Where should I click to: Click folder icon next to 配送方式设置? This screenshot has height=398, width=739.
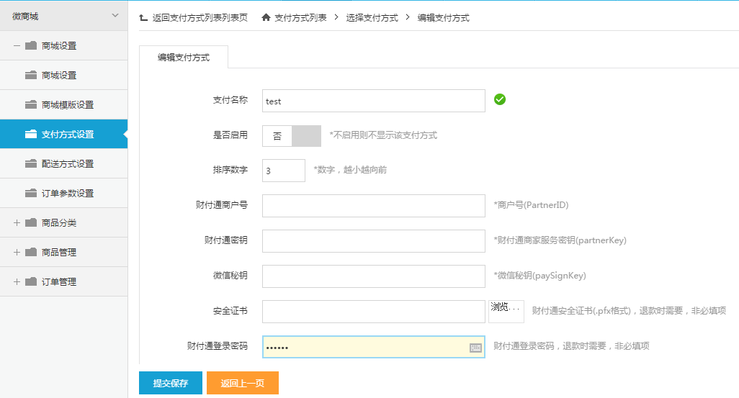pyautogui.click(x=31, y=163)
